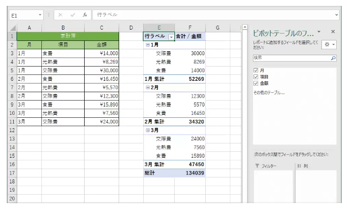Open the pivot pane task options arrow

[319, 32]
